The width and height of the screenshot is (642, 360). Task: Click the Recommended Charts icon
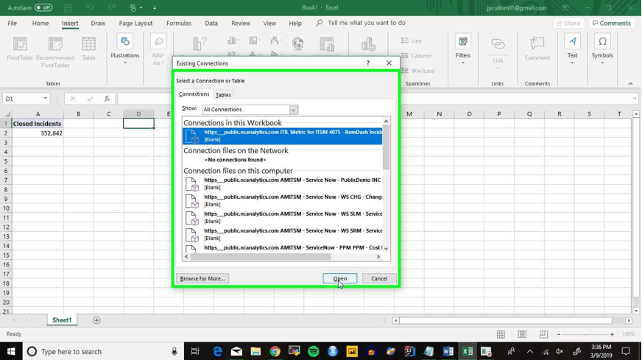(200, 44)
